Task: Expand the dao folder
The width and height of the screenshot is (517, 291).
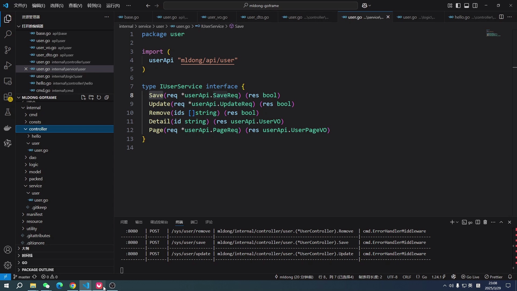Action: [33, 157]
